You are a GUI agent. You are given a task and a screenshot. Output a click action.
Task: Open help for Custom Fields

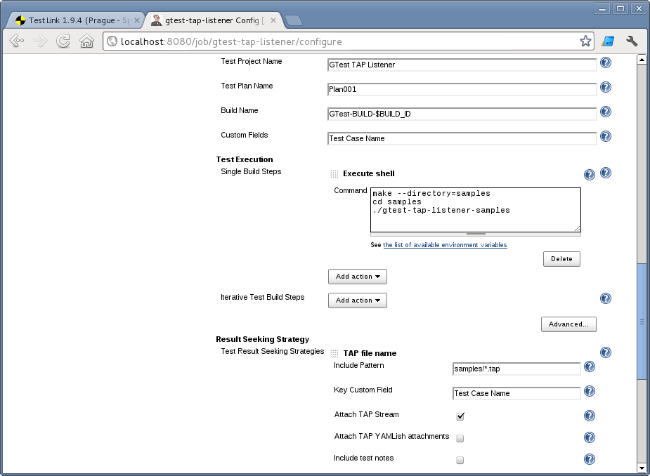coord(606,136)
